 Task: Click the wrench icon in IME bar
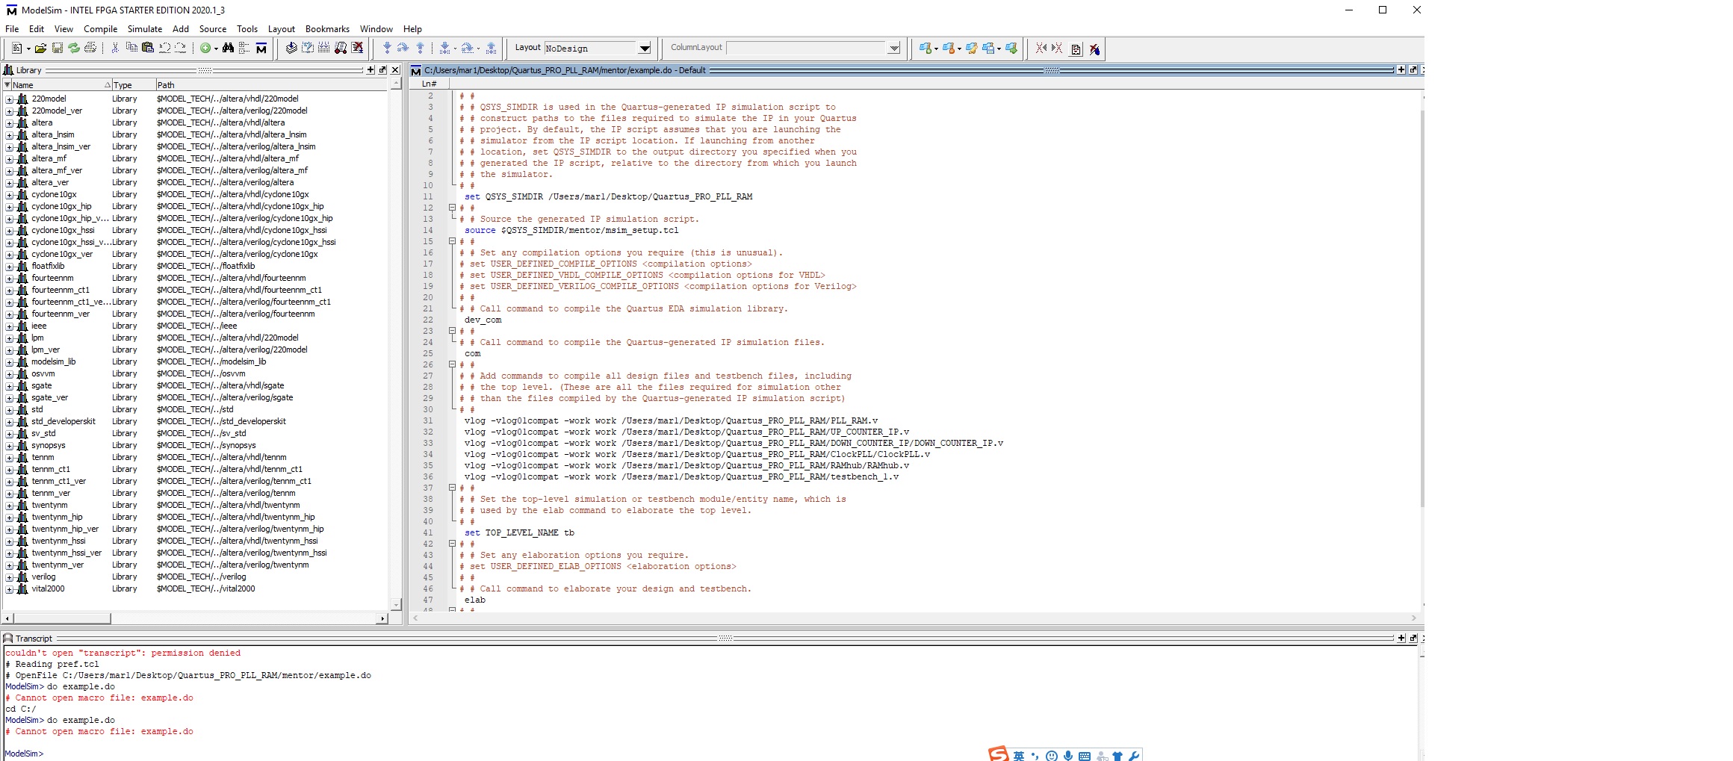pyautogui.click(x=1134, y=756)
